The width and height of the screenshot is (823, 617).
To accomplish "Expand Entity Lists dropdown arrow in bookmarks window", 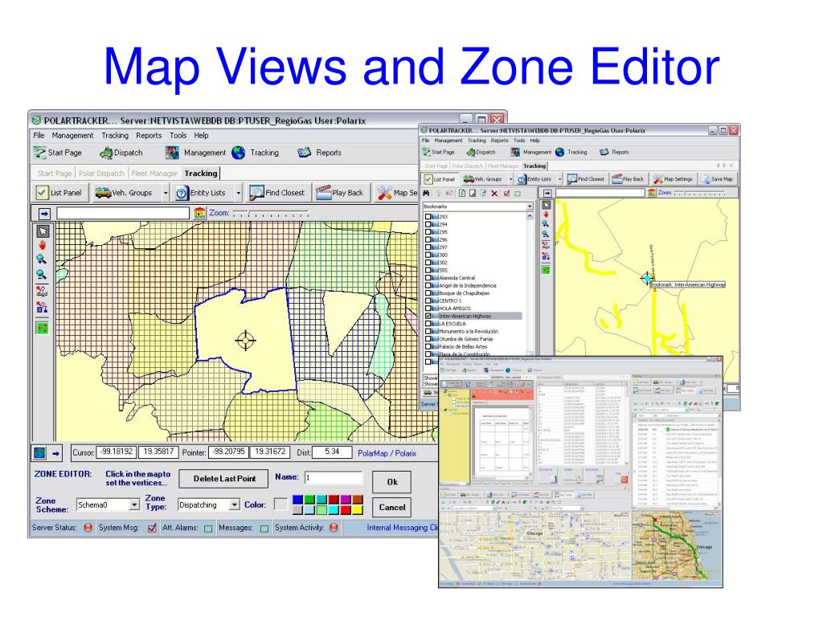I will (559, 179).
